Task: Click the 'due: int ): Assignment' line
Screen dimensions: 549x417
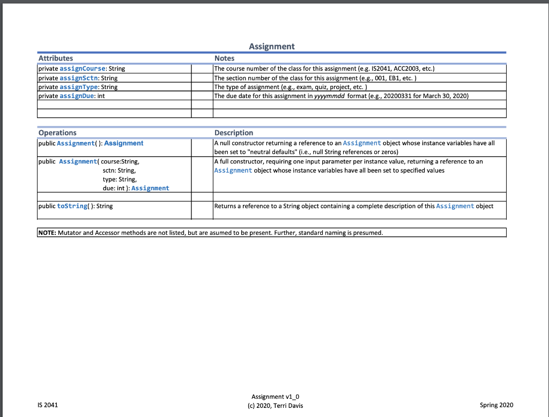Action: 136,188
